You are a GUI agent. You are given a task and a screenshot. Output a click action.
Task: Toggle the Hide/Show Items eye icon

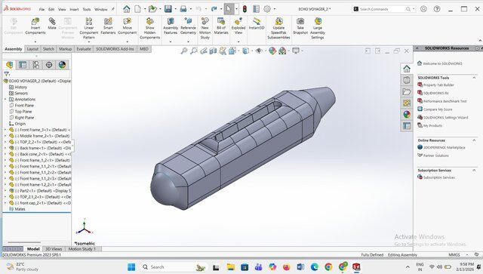pos(259,51)
